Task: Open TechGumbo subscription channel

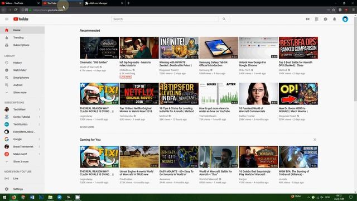Action: [x=22, y=125]
